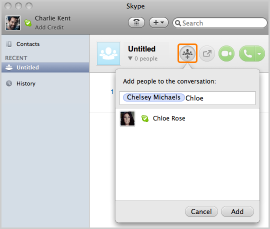The height and width of the screenshot is (229, 270).
Task: Click the group conversation avatar picture
Action: (108, 53)
